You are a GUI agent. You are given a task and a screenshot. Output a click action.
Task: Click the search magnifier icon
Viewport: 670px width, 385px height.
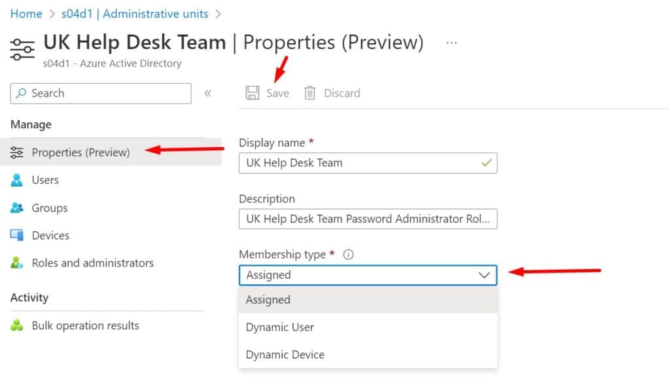click(x=20, y=93)
